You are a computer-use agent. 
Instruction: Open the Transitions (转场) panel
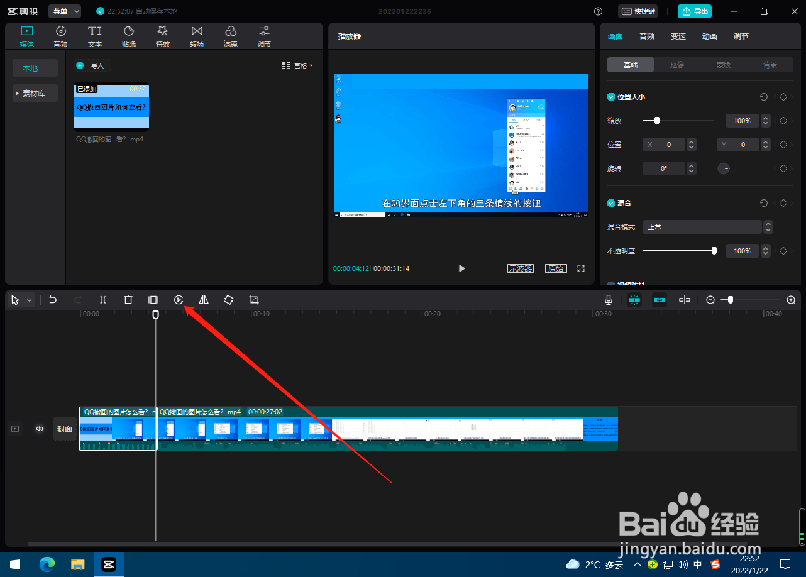[x=197, y=36]
